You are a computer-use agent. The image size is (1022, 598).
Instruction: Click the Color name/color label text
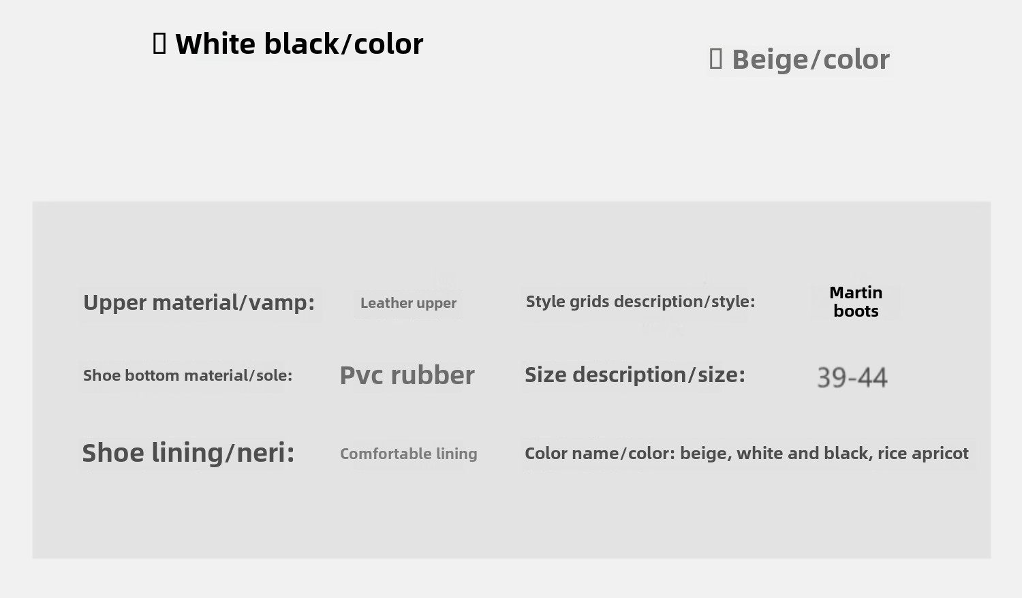[600, 454]
